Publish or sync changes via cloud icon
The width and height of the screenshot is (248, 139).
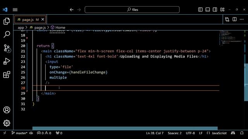31,133
